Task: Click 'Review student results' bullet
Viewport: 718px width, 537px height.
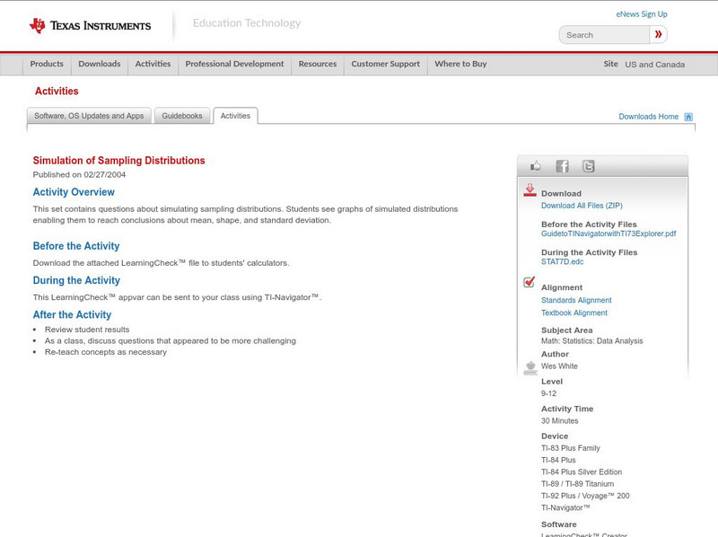Action: [87, 330]
